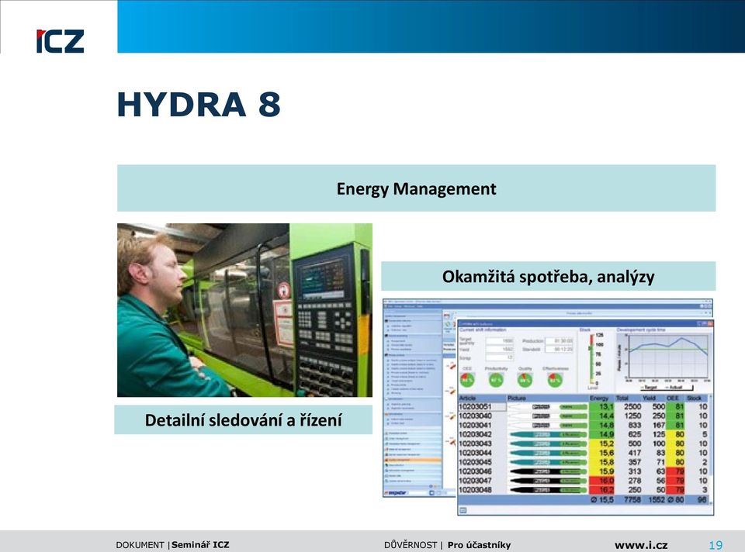This screenshot has width=745, height=552.
Task: Select article row 10203040
Action: coord(584,416)
